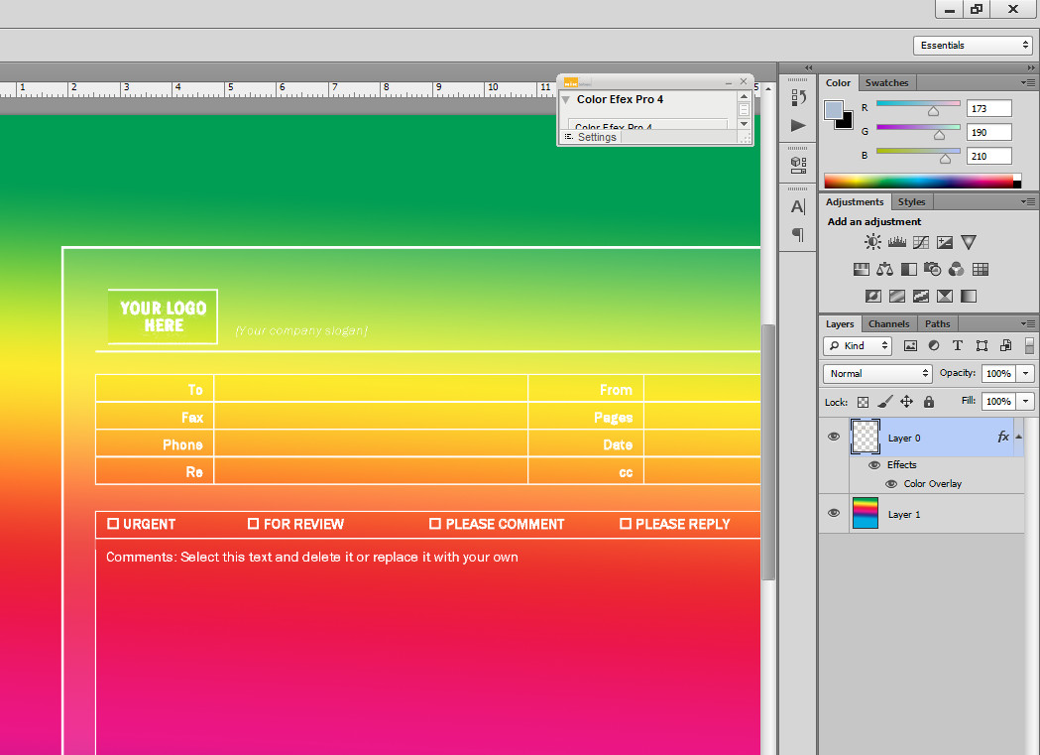Collapse the panel dock with double arrows at right
The height and width of the screenshot is (755, 1040).
1031,67
